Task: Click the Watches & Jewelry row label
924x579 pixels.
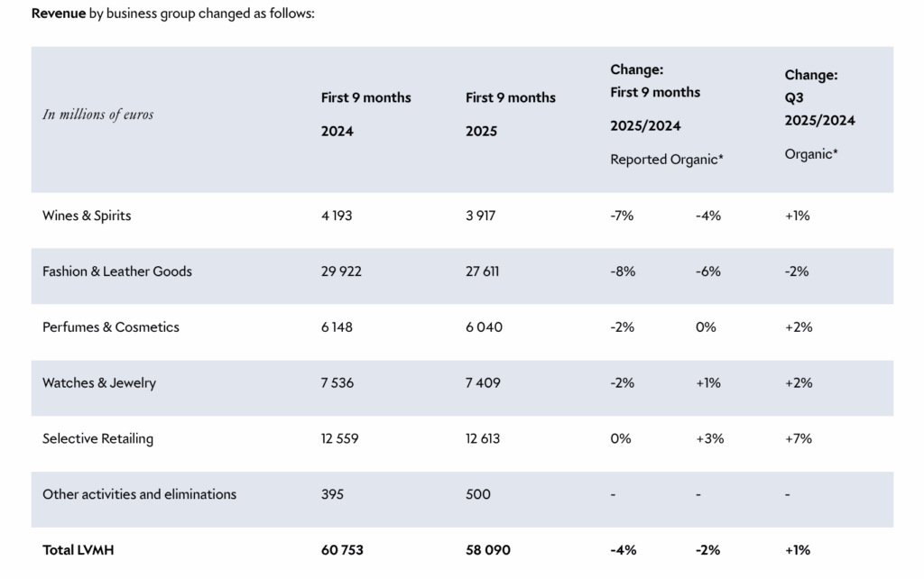Action: (x=99, y=383)
